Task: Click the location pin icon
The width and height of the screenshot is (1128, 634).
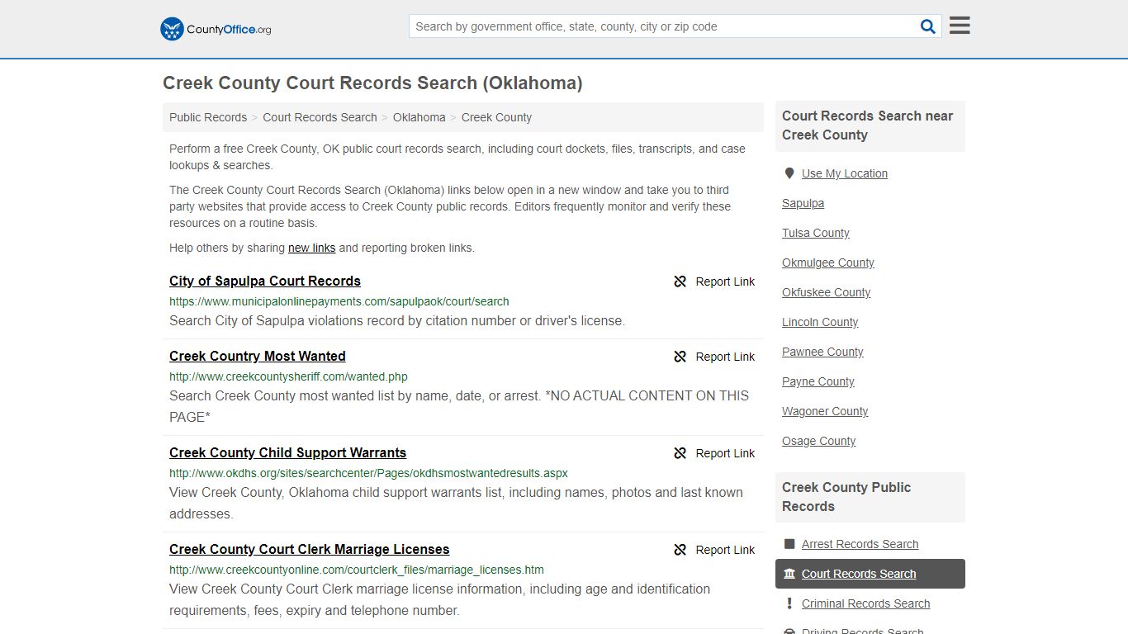Action: coord(789,173)
